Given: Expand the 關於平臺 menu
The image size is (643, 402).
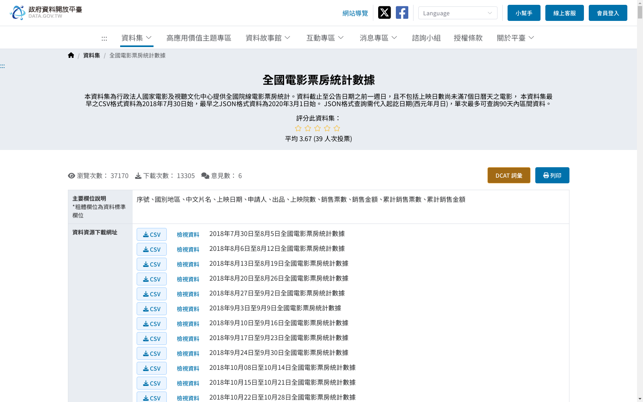Looking at the screenshot, I should click(x=516, y=38).
